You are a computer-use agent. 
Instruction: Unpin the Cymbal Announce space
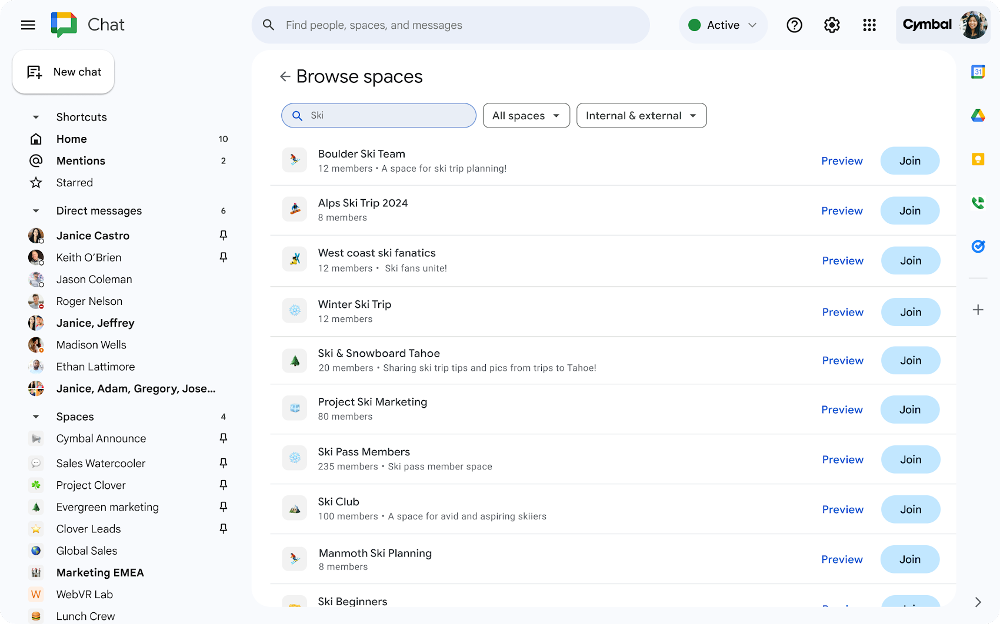coord(223,438)
